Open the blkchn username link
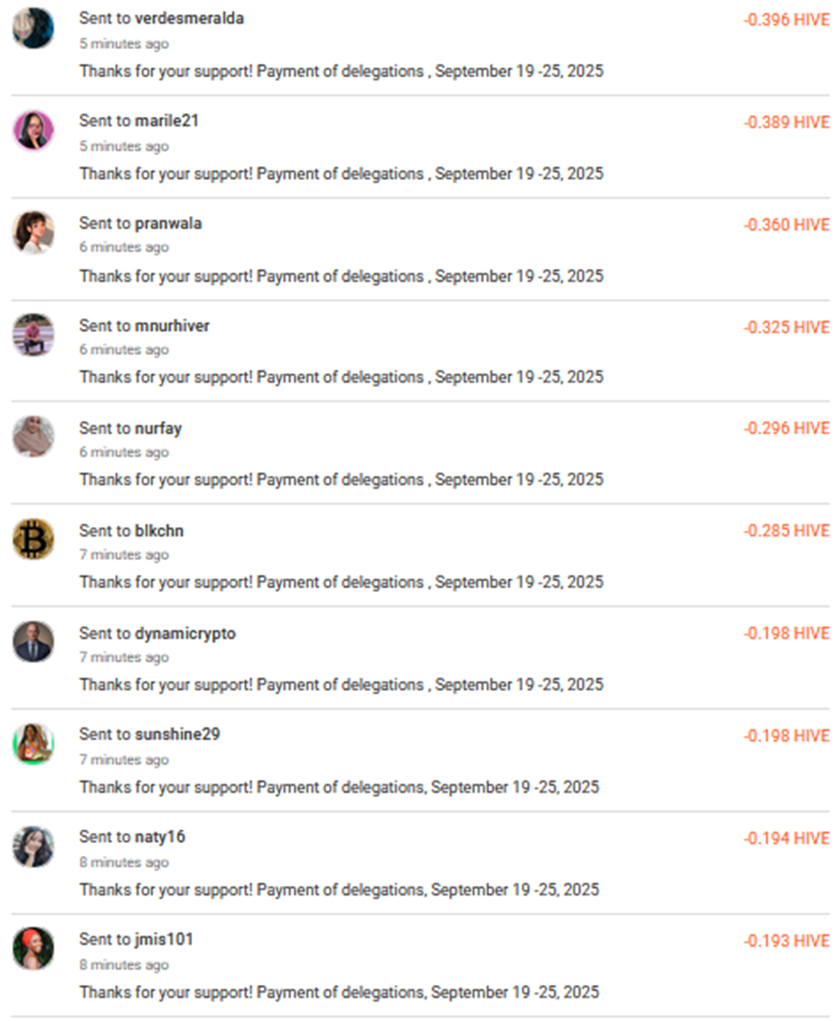Screen dimensions: 835x1021 (159, 532)
